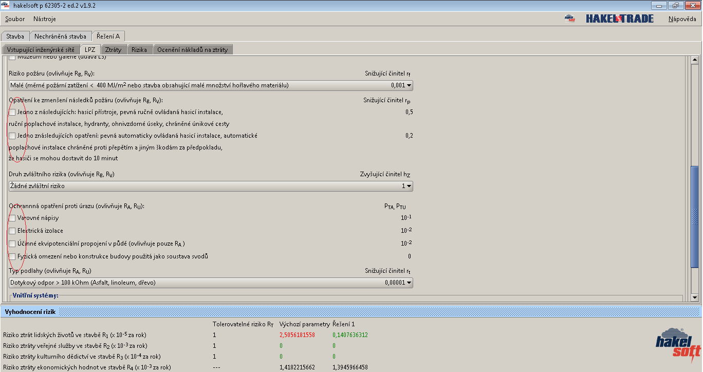The image size is (703, 372).
Task: Open the Riziko požáru dropdown showing Malé
Action: [211, 85]
